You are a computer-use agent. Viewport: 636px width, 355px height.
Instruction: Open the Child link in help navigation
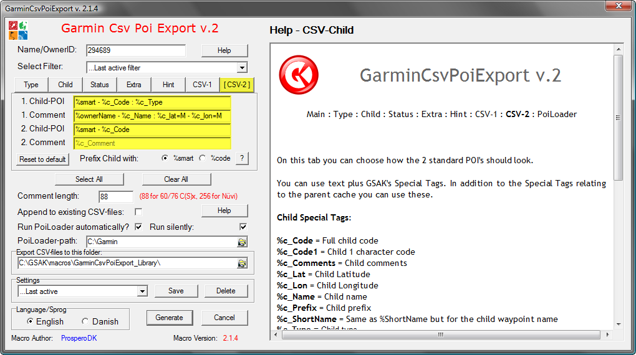click(371, 114)
